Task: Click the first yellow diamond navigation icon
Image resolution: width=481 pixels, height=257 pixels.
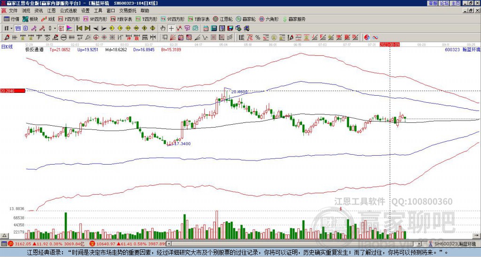Action: [x=112, y=29]
